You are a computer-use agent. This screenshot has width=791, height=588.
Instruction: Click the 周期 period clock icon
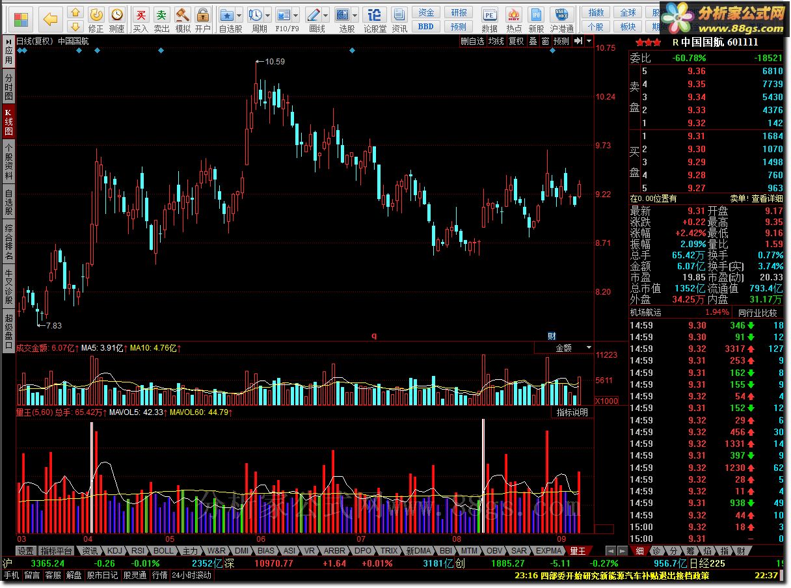tap(256, 14)
